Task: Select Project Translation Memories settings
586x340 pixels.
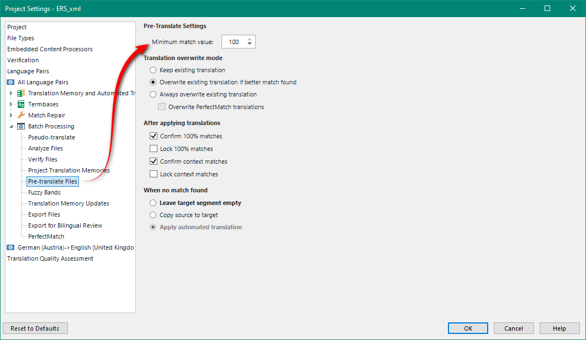Action: [x=69, y=170]
